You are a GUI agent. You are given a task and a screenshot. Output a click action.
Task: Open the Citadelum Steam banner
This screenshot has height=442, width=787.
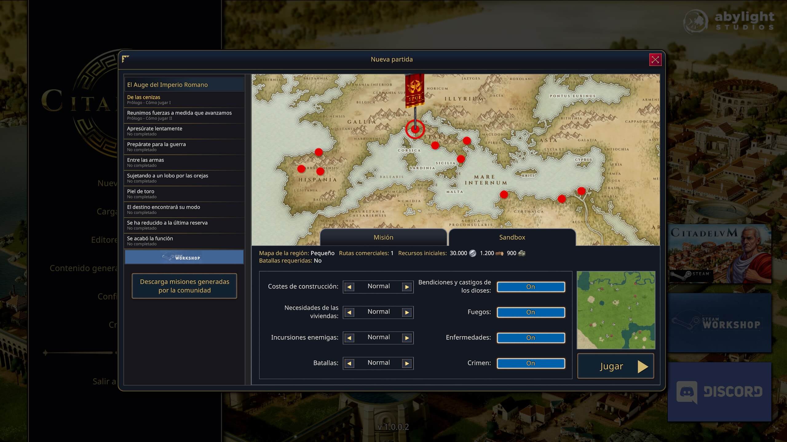(719, 254)
